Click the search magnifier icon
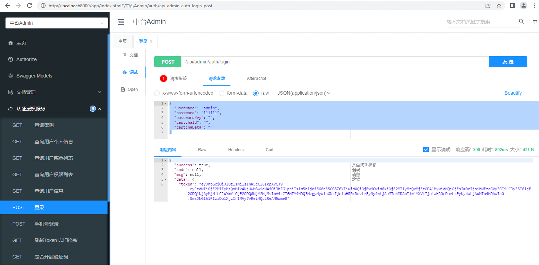This screenshot has height=265, width=539. [522, 21]
